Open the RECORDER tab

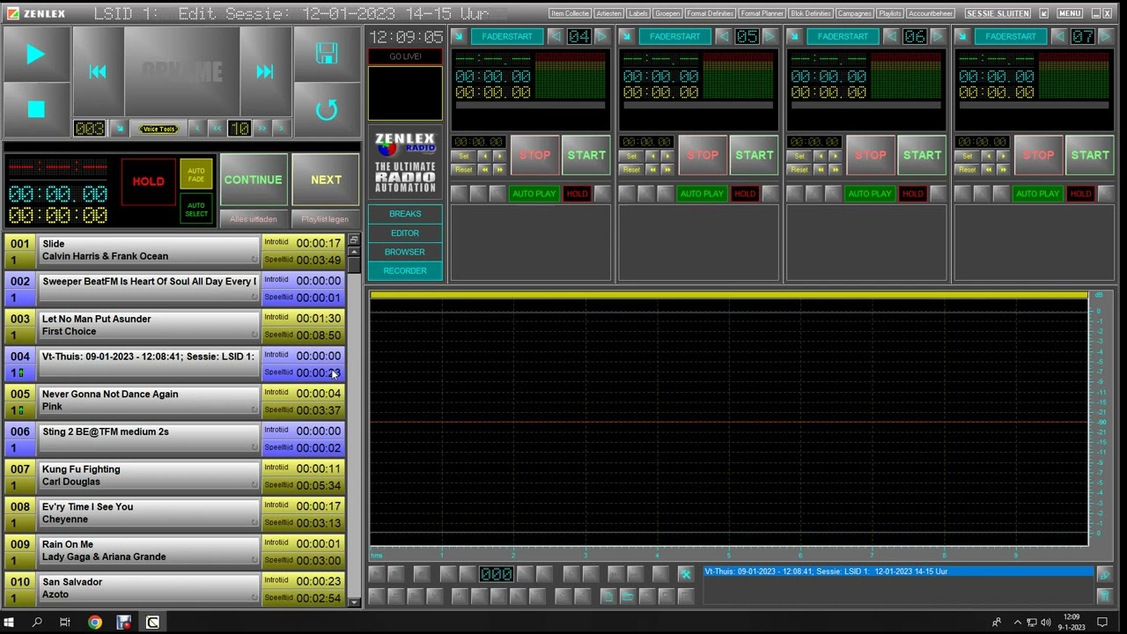[x=405, y=271]
